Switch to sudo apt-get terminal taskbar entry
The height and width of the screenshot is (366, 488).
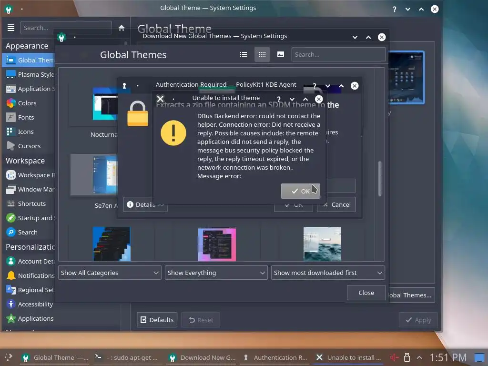pos(127,357)
